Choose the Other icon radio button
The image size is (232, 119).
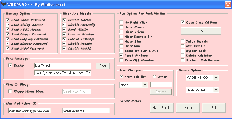154,77
